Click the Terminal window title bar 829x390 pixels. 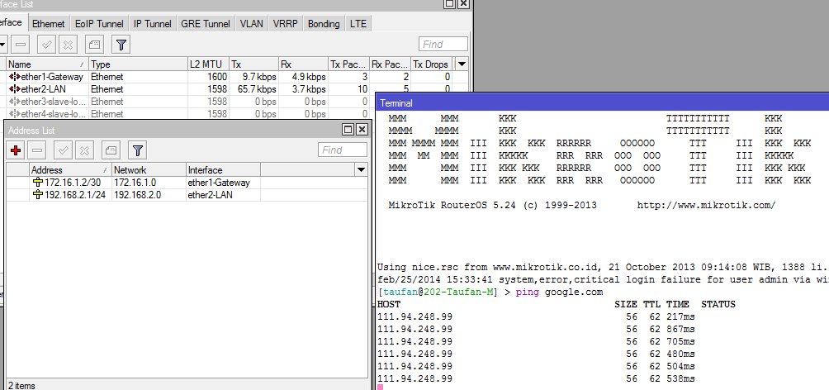[602, 102]
